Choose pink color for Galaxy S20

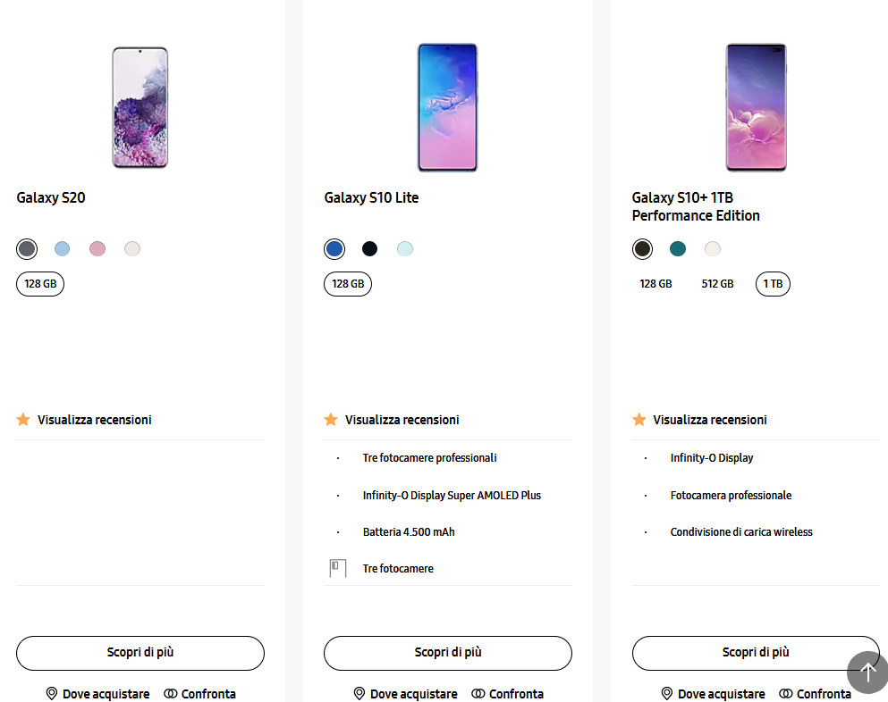(97, 249)
